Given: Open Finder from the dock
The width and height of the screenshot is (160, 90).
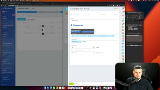Looking at the screenshot, I should pos(45,88).
